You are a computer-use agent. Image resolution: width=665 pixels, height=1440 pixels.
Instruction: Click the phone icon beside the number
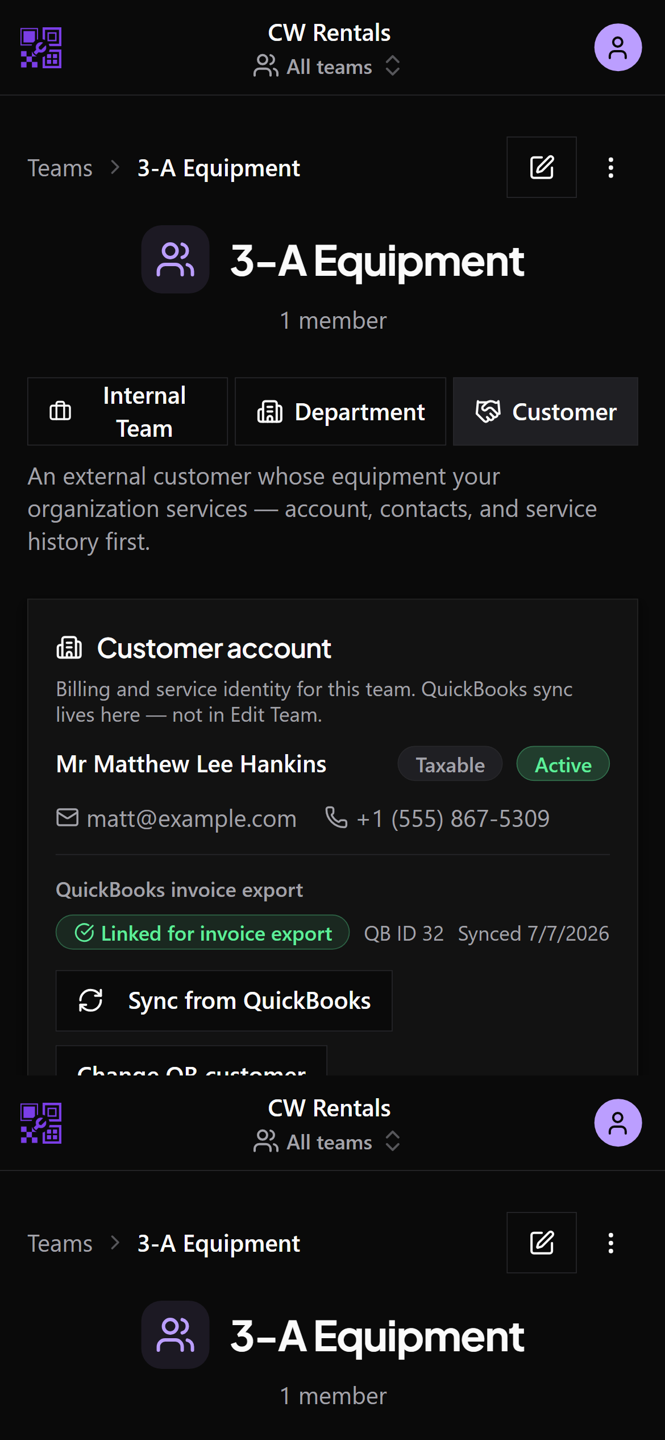336,818
